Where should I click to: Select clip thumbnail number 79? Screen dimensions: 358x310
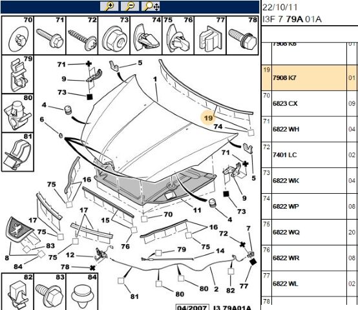tap(17, 74)
